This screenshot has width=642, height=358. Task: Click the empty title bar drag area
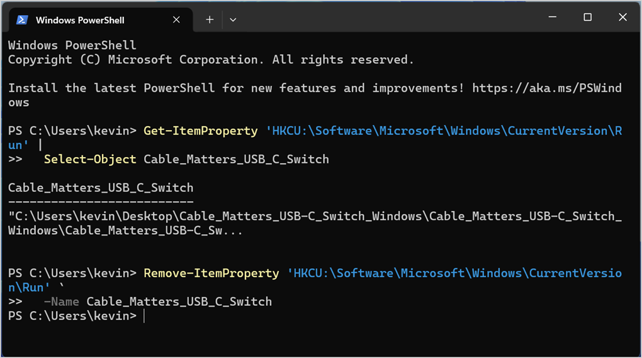point(389,17)
